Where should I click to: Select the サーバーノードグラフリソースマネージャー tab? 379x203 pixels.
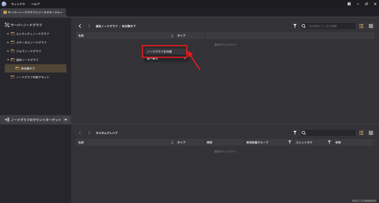click(33, 12)
